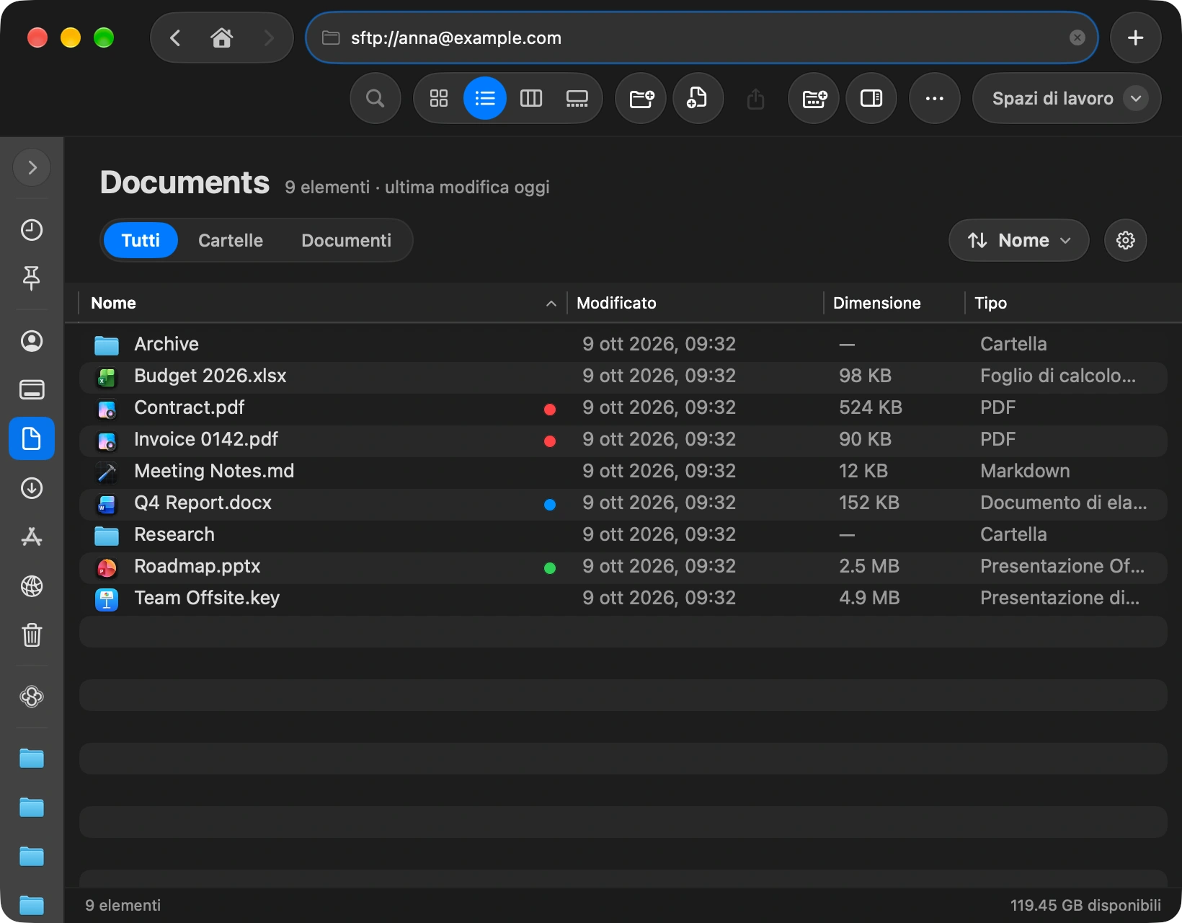Select the Cartelle filter tab

tap(231, 240)
